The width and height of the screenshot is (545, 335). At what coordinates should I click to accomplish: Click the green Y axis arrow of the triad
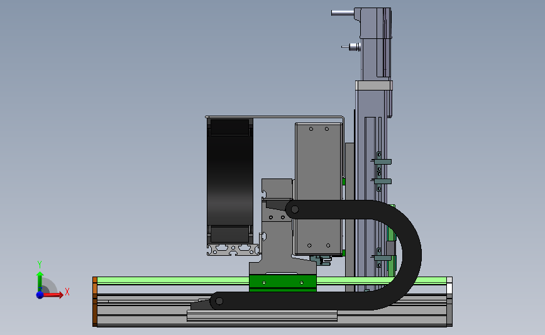(x=40, y=282)
